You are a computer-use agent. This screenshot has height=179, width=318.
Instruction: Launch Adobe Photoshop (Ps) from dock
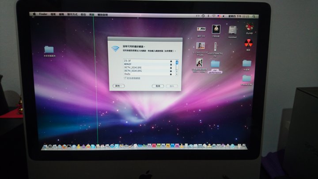pos(172,145)
